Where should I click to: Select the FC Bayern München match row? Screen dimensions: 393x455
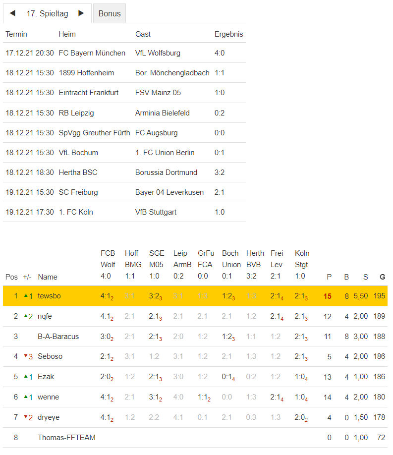124,53
